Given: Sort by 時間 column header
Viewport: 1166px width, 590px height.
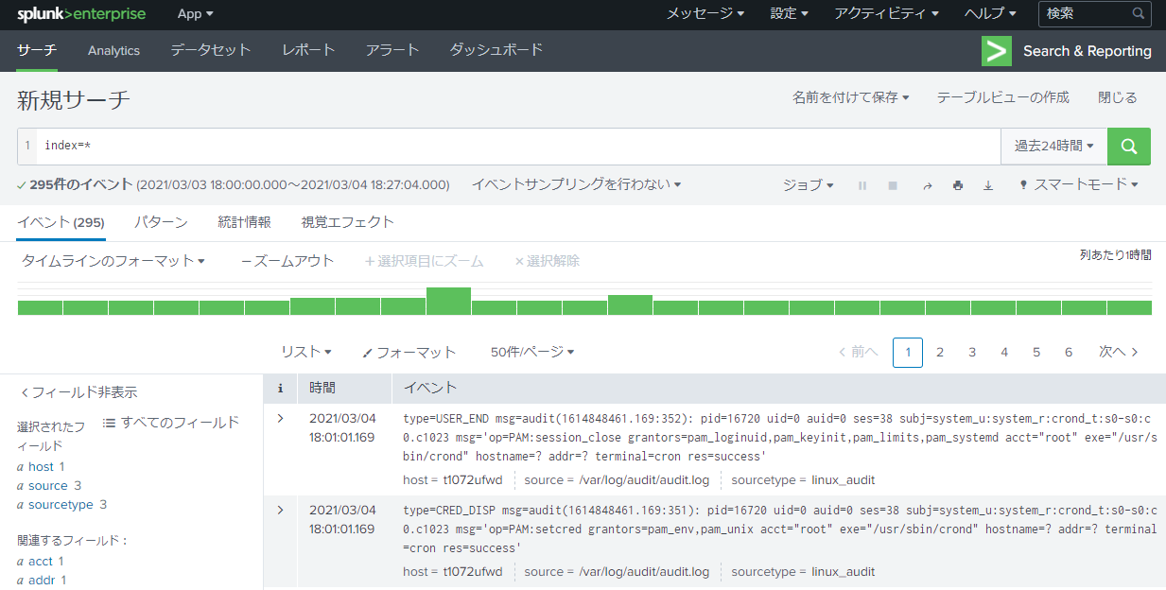Looking at the screenshot, I should (x=322, y=388).
